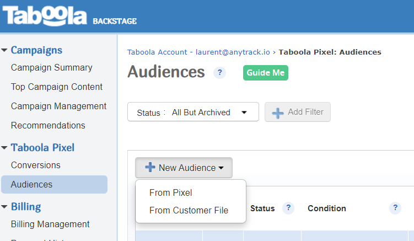
Task: Click the Taboola Backstage logo
Action: [x=69, y=16]
